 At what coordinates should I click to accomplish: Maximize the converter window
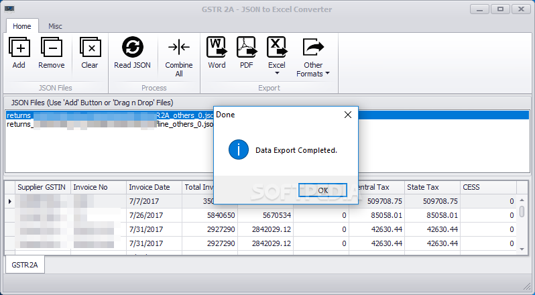point(501,9)
